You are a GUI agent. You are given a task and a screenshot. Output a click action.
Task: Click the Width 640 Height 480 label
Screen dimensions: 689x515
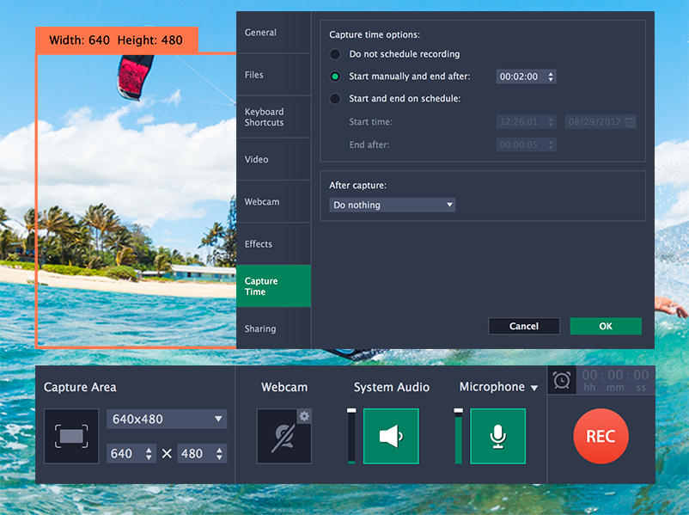(117, 40)
